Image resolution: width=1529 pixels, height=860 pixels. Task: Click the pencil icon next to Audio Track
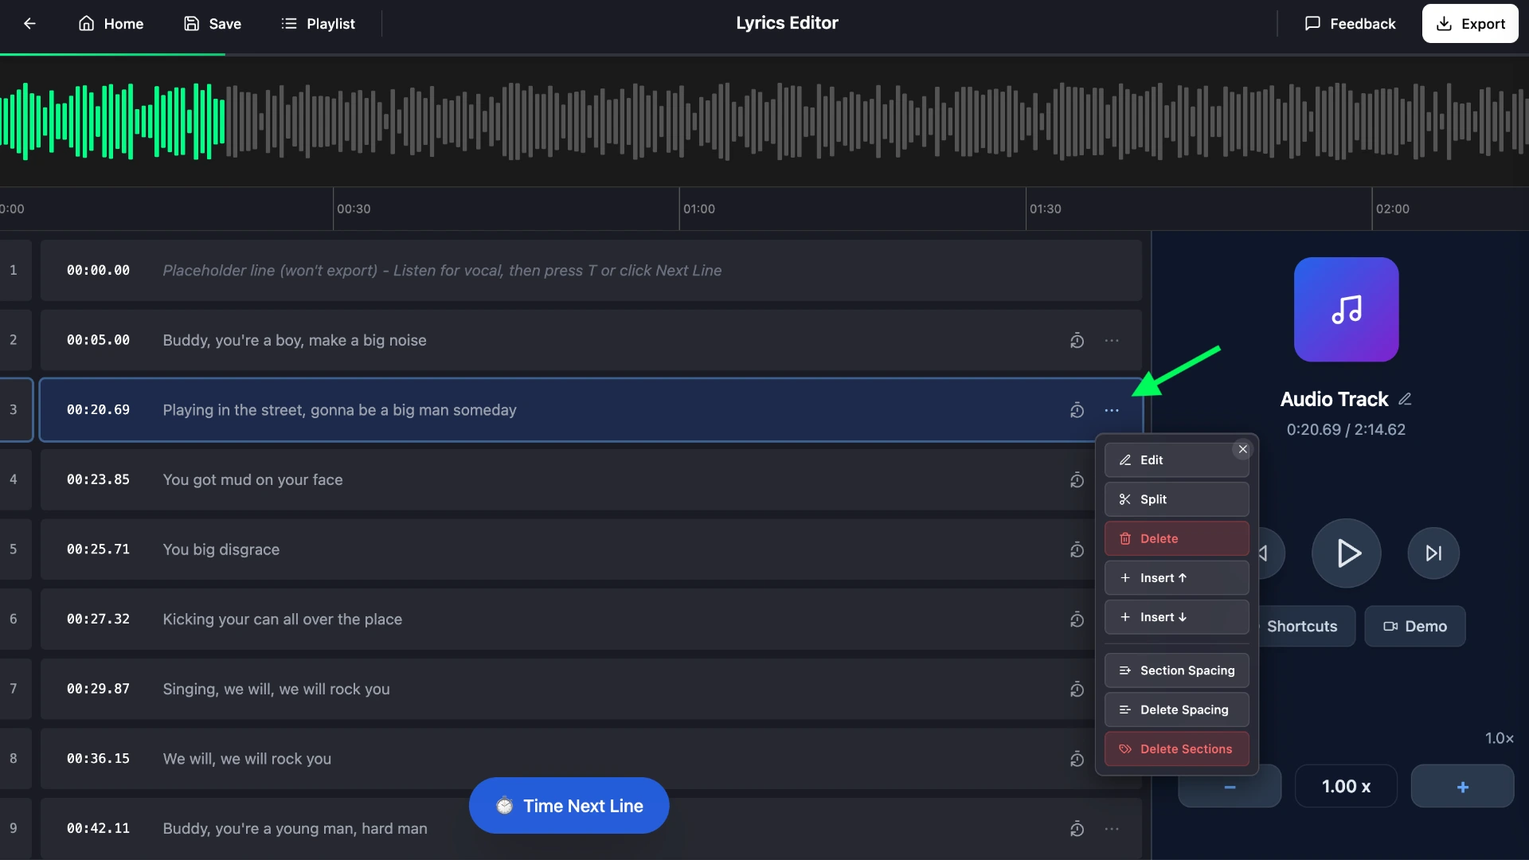pos(1406,398)
